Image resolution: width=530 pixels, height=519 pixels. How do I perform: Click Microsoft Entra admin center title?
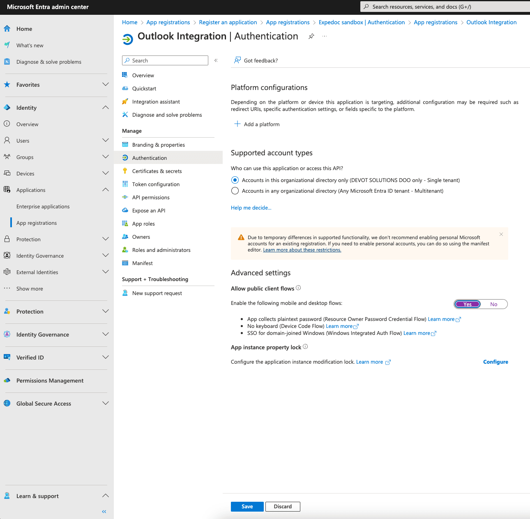click(48, 7)
